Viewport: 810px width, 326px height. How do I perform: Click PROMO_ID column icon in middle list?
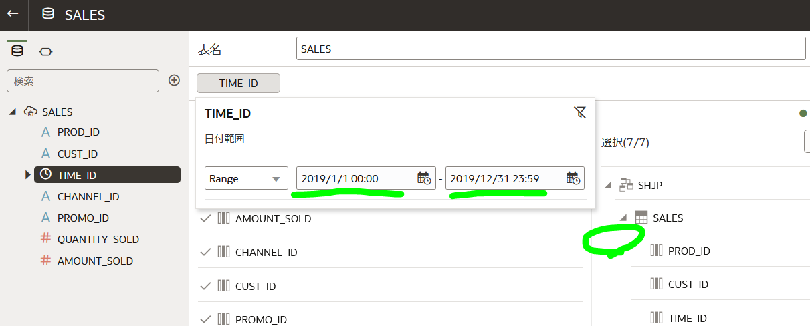coord(223,319)
